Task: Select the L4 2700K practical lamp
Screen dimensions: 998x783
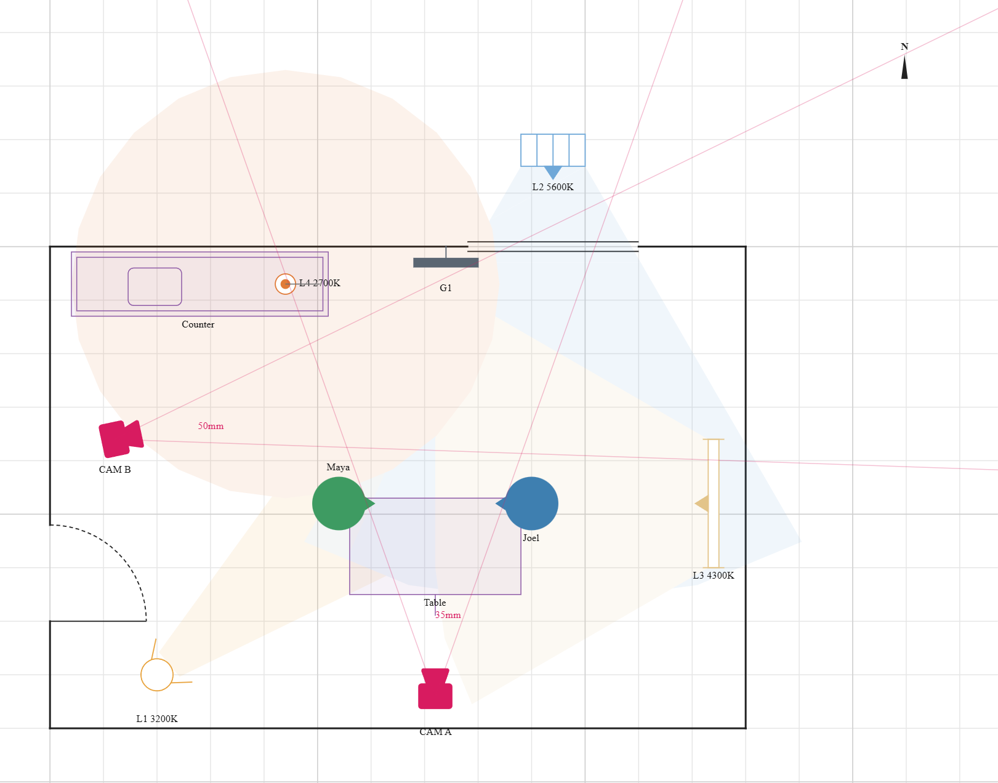Action: pyautogui.click(x=285, y=284)
